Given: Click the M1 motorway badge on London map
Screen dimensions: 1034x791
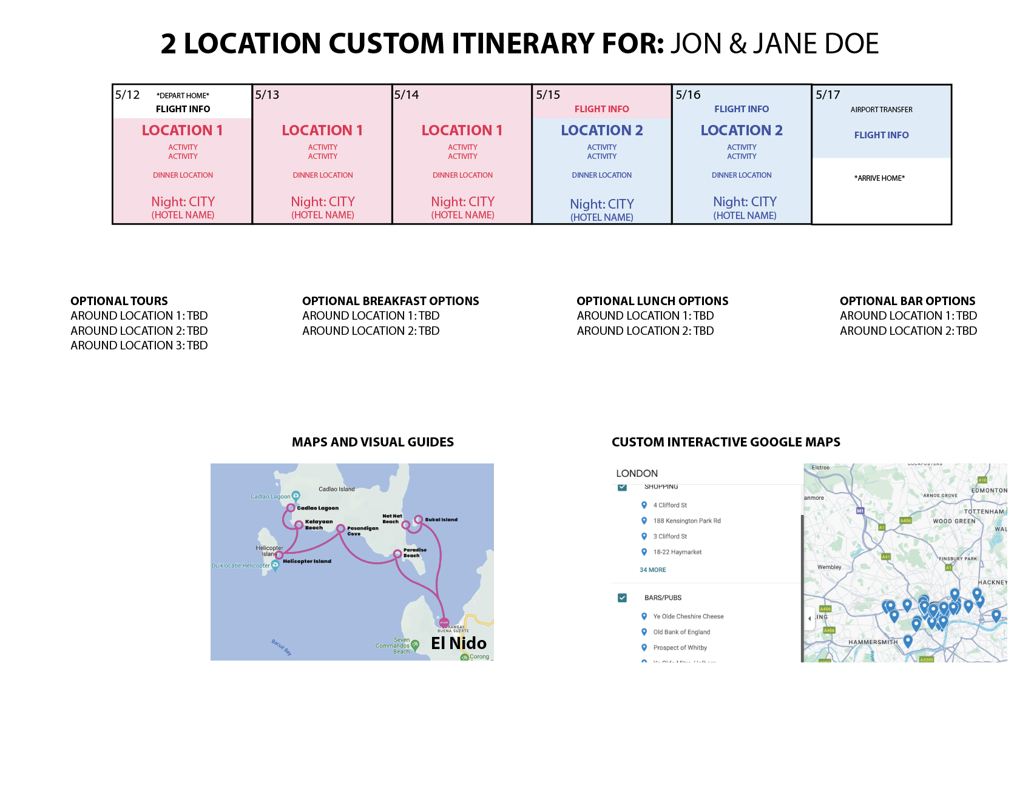Looking at the screenshot, I should coord(860,511).
